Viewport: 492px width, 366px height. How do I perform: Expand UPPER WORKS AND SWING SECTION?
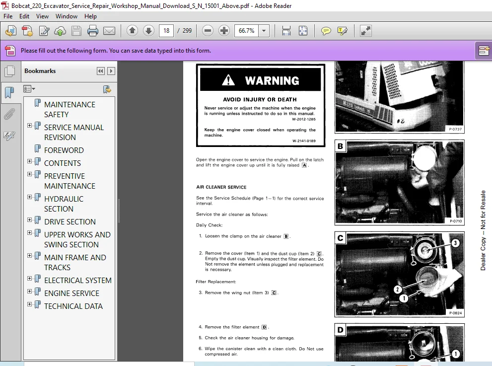[x=29, y=233]
